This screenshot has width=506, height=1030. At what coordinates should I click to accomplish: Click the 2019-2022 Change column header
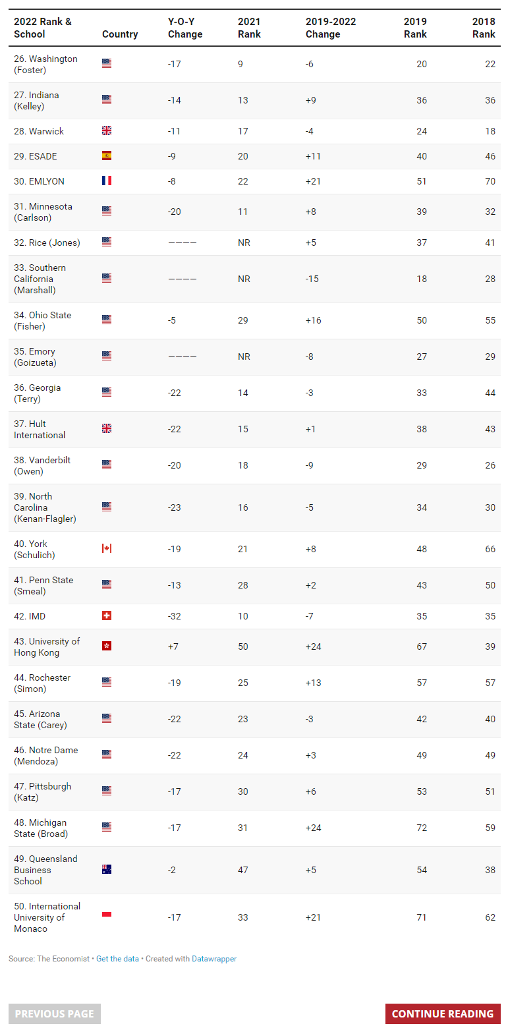point(331,28)
